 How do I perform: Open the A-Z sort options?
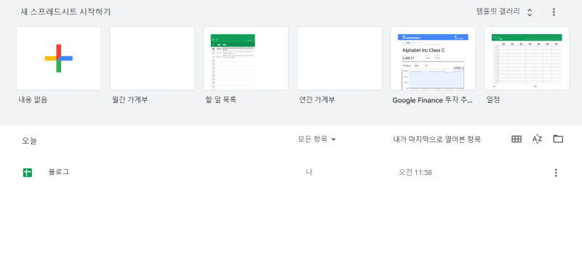coord(537,139)
